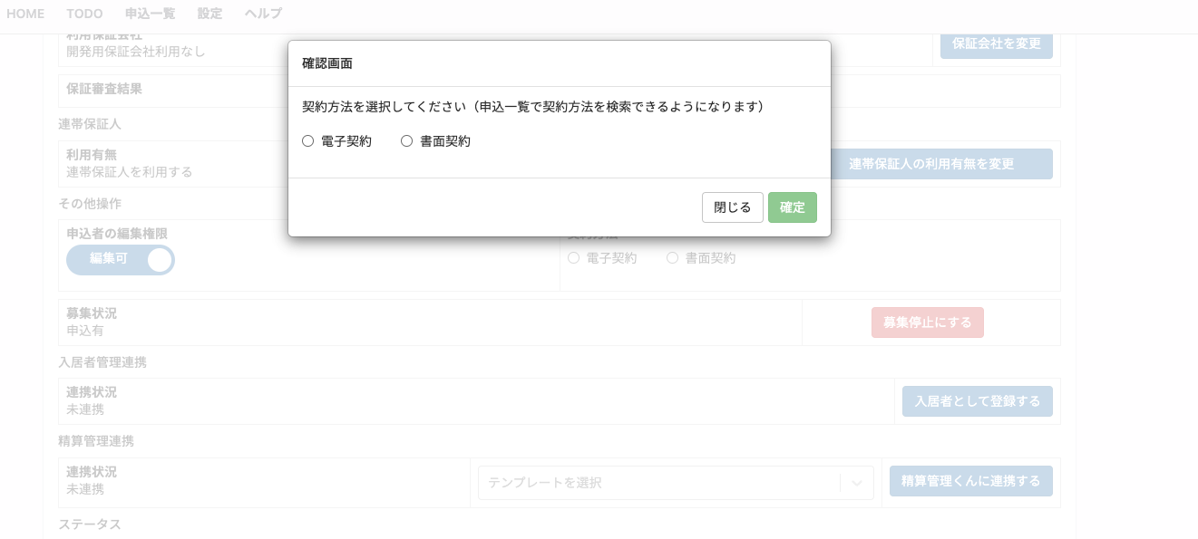This screenshot has width=1198, height=539.
Task: Click 精算管理連携 section heading
Action: [x=96, y=441]
